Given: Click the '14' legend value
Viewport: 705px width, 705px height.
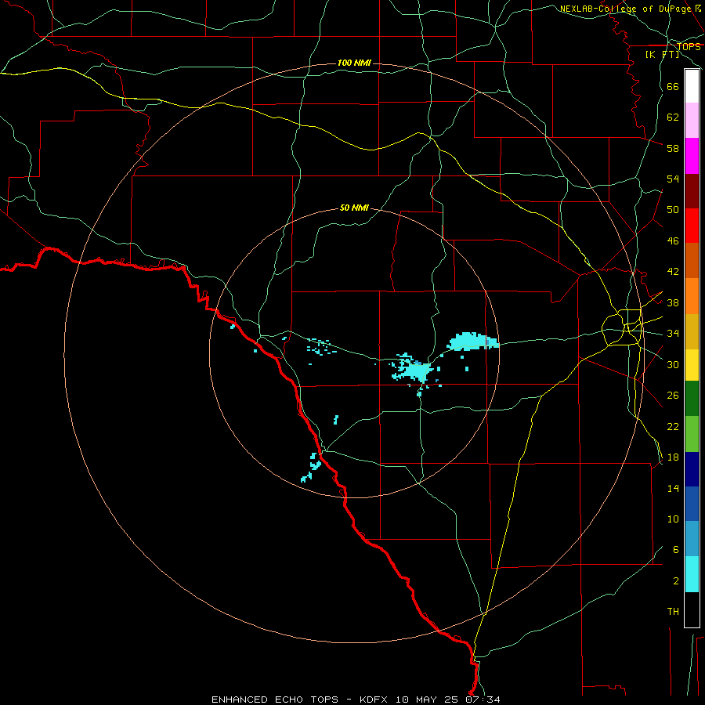Looking at the screenshot, I should [673, 488].
